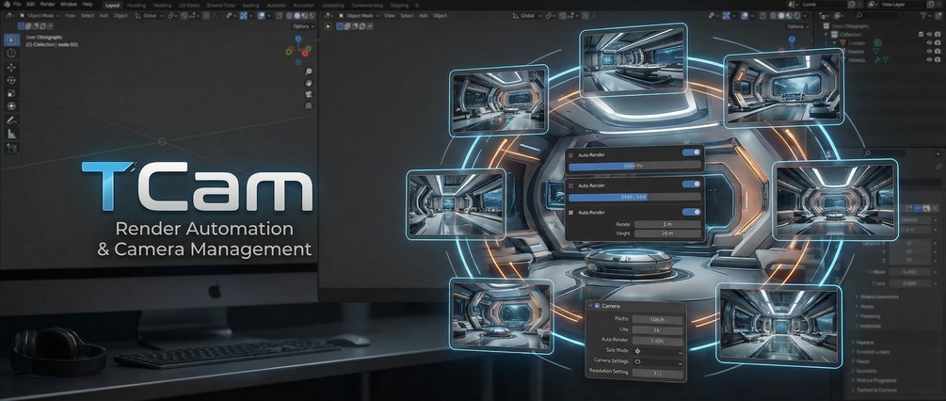Select the Rotate tool in left toolbar

(x=11, y=80)
